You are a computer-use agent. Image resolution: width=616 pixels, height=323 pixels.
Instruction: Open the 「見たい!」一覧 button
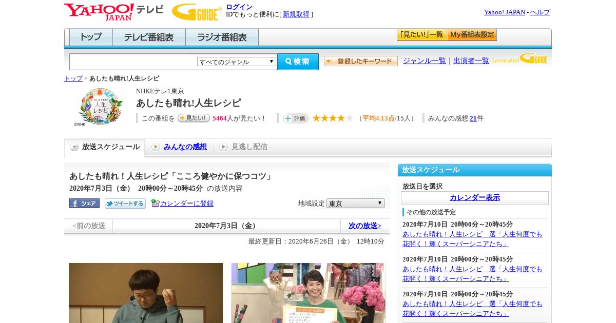pyautogui.click(x=421, y=35)
